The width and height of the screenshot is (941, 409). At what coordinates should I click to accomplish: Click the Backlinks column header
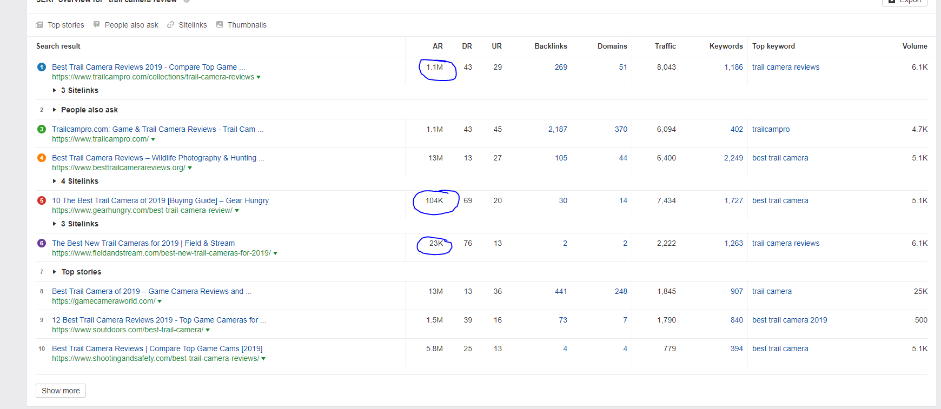[x=551, y=46]
